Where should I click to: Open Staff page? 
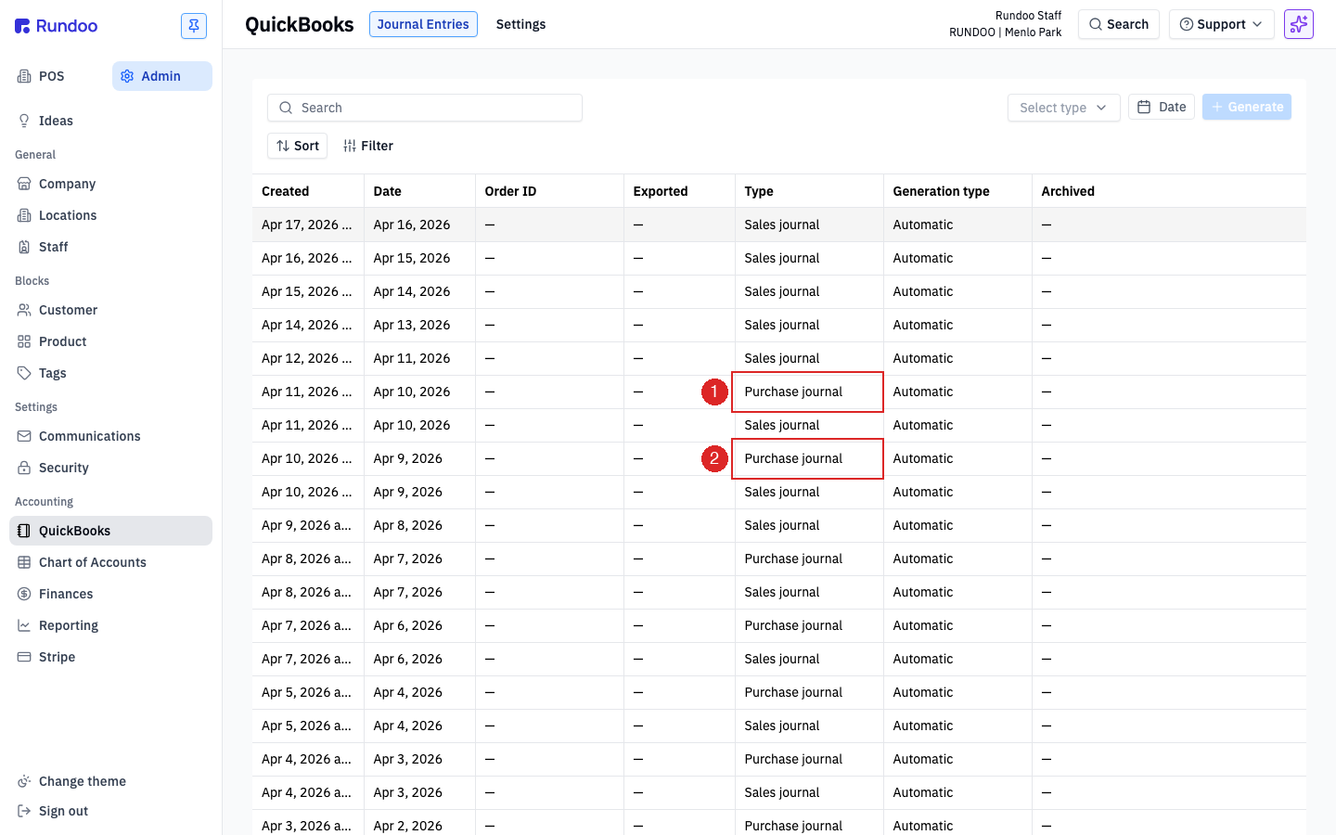[x=111, y=247]
